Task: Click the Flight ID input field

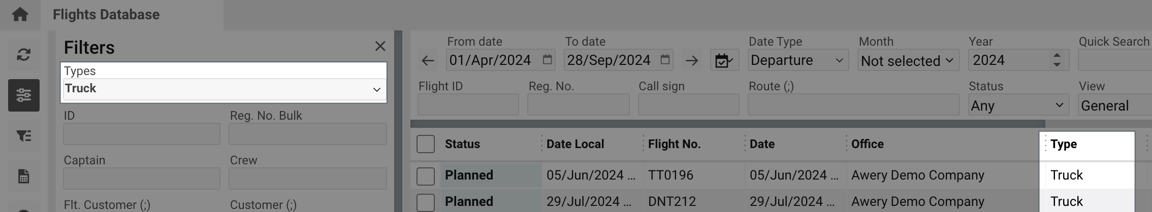Action: 468,105
